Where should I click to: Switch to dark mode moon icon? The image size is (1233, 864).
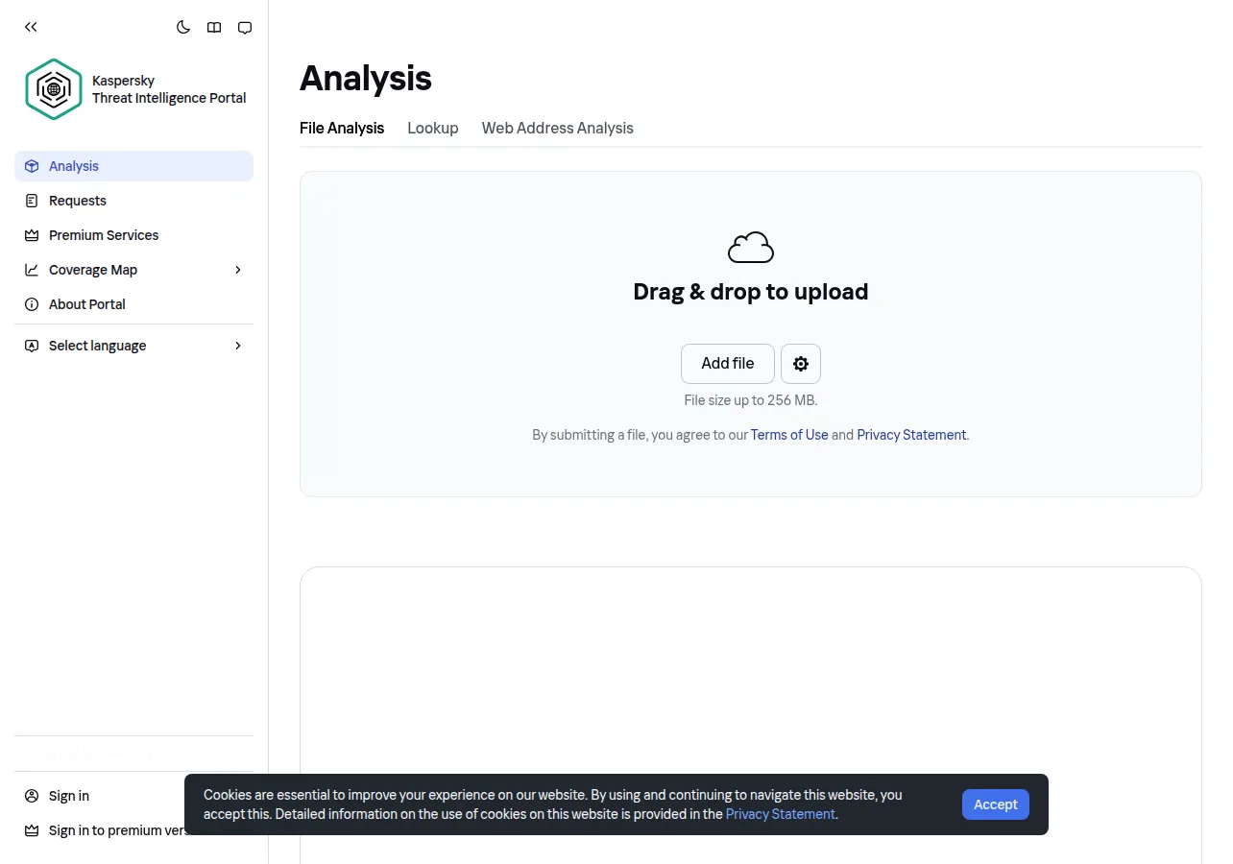(183, 27)
